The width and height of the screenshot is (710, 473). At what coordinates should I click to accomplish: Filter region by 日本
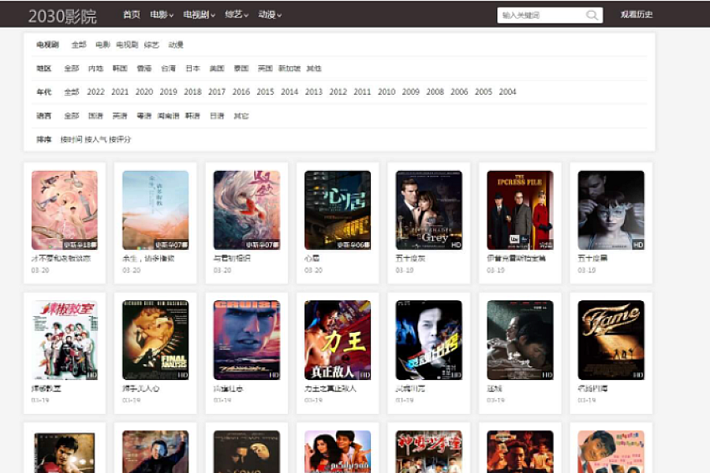tap(192, 69)
